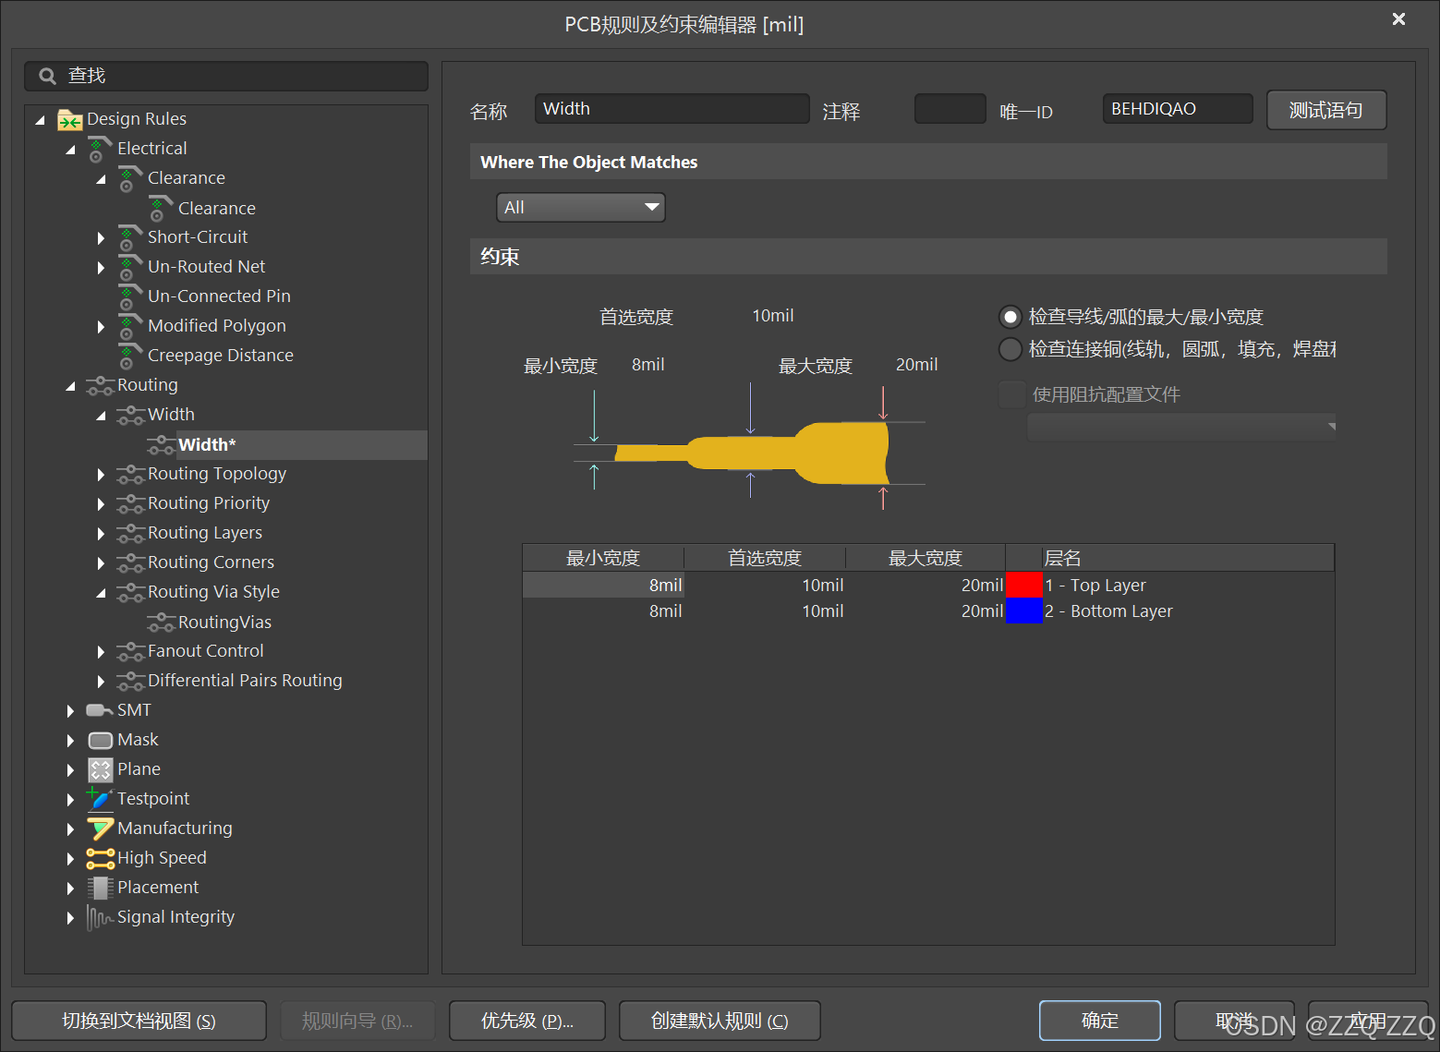Screen dimensions: 1440x1052
Task: Click the Routing Priority icon
Action: point(130,504)
